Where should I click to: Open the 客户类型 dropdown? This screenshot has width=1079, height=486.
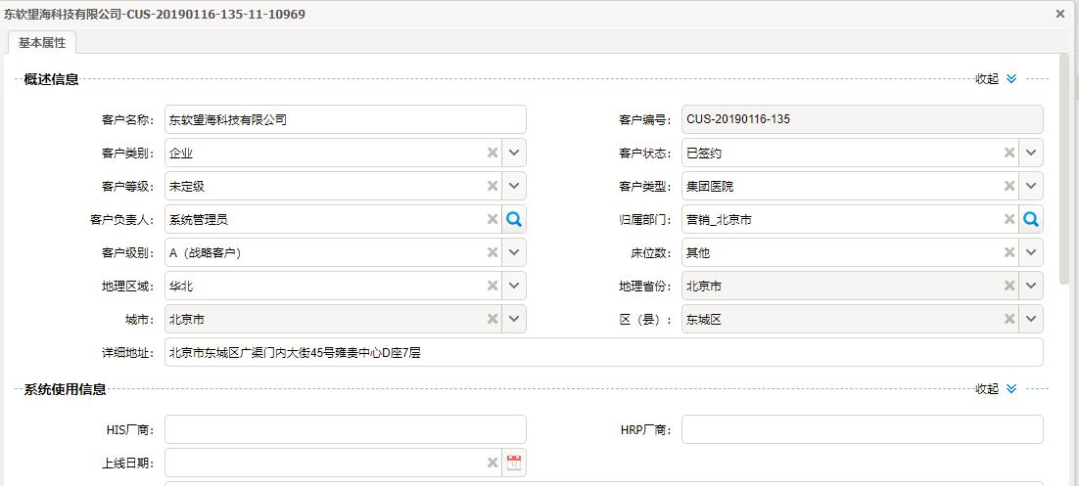pos(1031,187)
